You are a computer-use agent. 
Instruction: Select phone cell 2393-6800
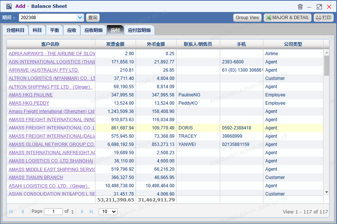click(242, 62)
